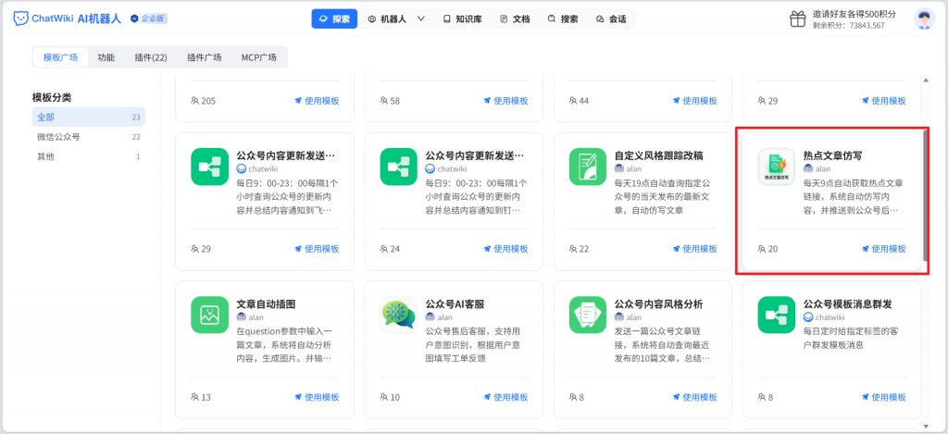The height and width of the screenshot is (434, 948).
Task: Use the 自定义风格跟踪改稿 template
Action: pyautogui.click(x=694, y=248)
